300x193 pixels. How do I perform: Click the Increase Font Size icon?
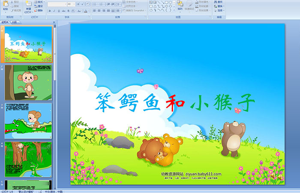78,4
